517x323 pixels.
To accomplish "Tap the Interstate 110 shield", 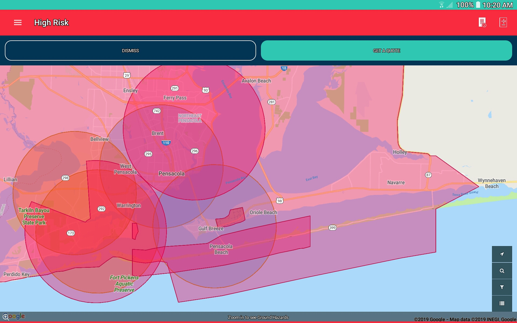I will click(166, 143).
